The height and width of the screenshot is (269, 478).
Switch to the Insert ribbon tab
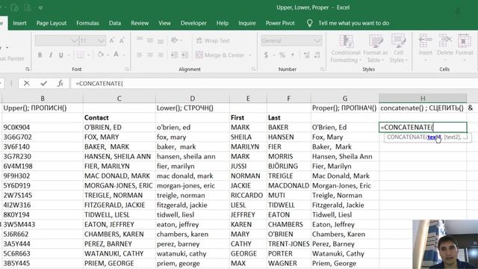tap(19, 23)
